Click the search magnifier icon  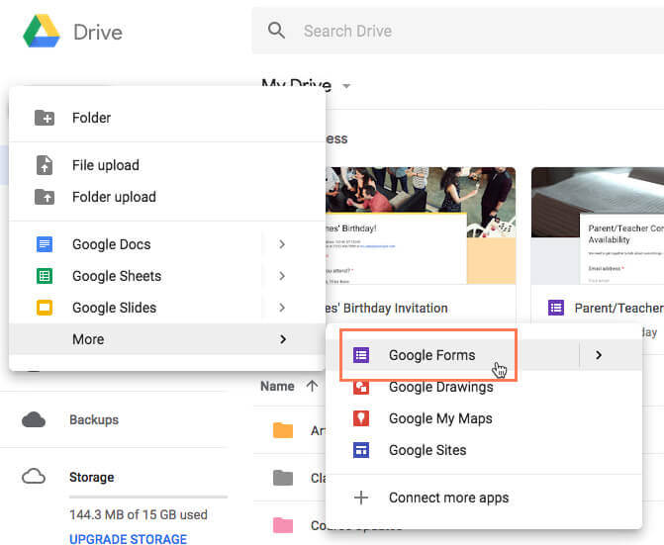277,32
